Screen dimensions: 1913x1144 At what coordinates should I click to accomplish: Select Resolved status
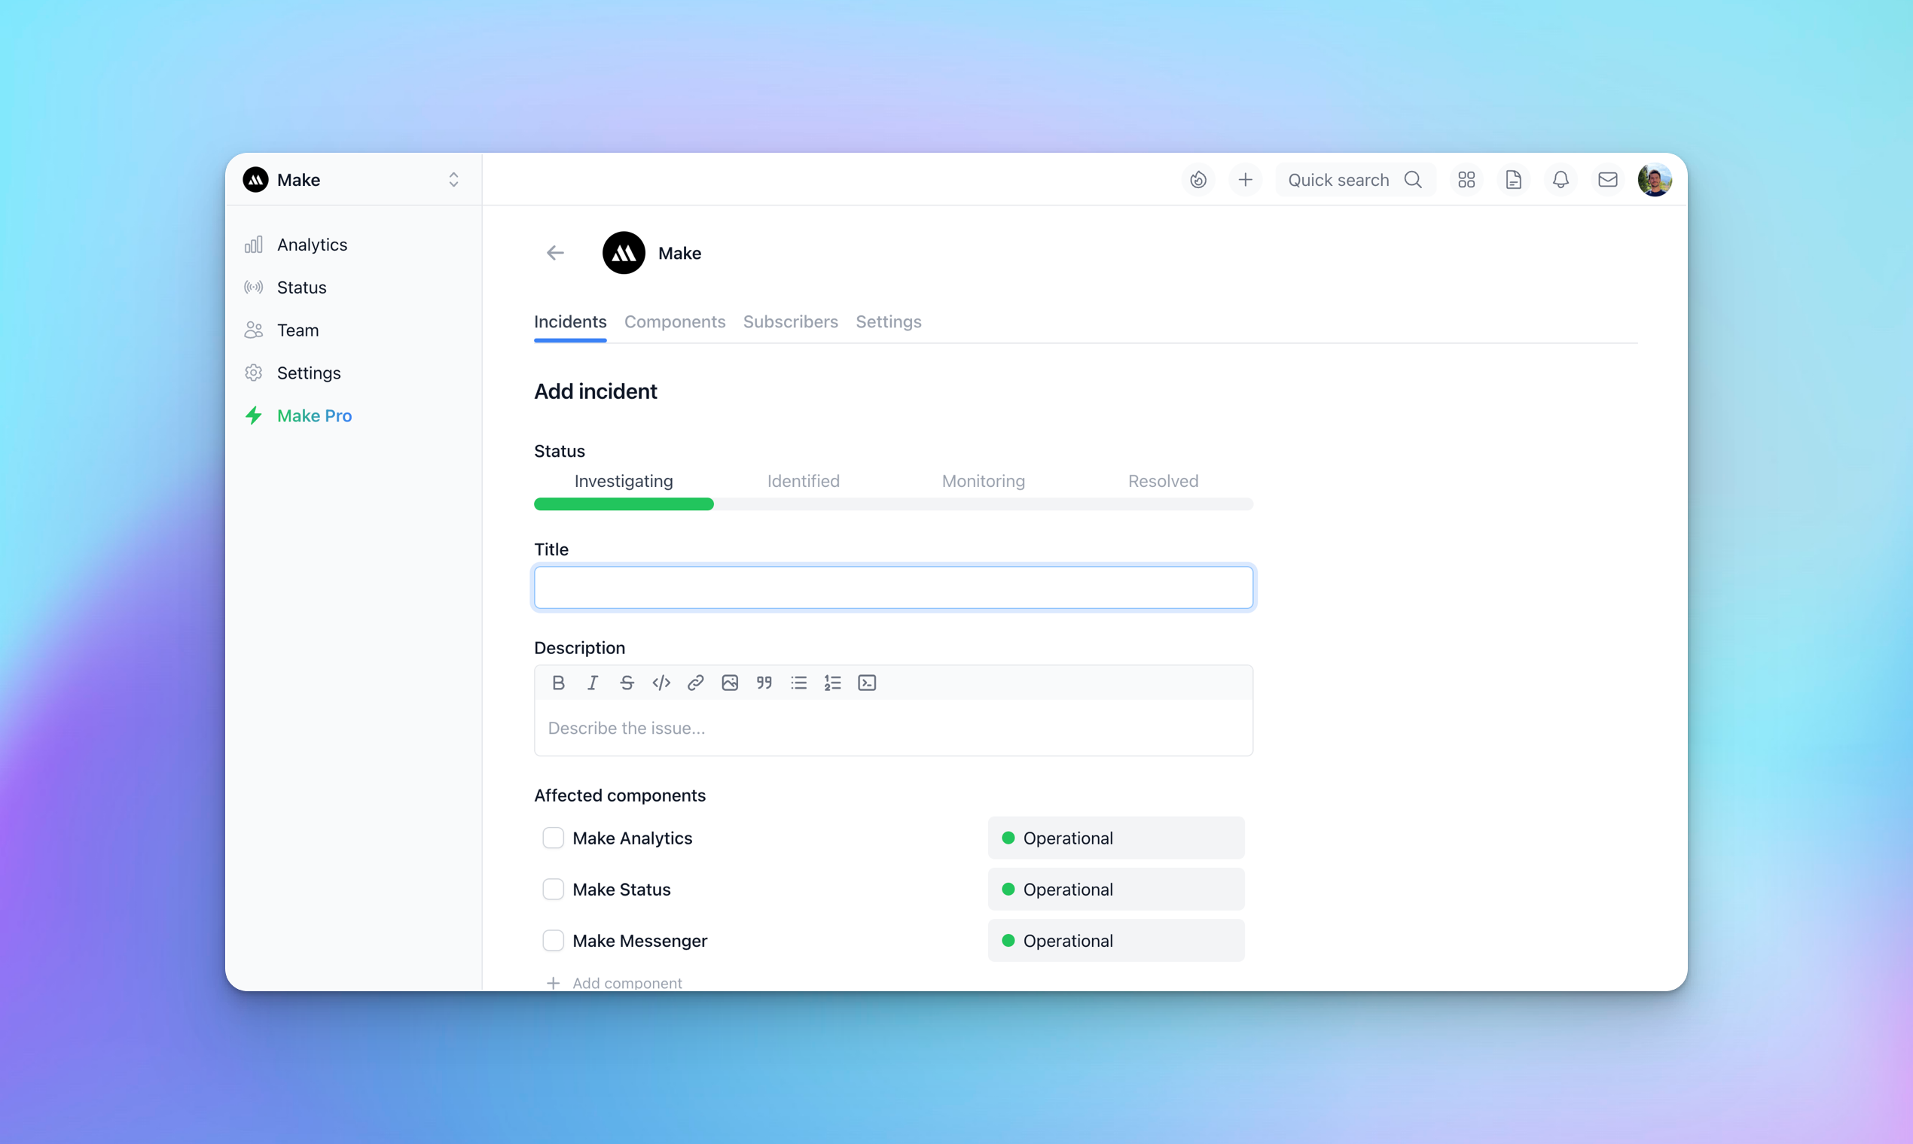pyautogui.click(x=1163, y=481)
